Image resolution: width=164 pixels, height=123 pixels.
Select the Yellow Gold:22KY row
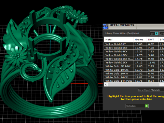[134, 63]
